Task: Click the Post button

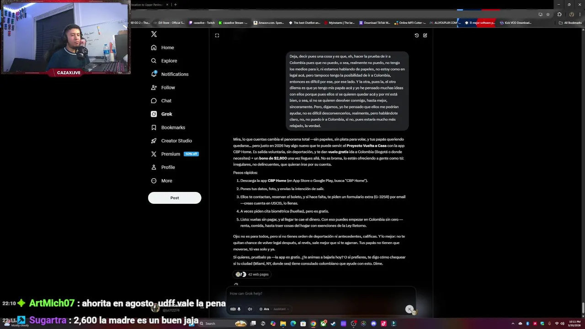Action: (175, 198)
